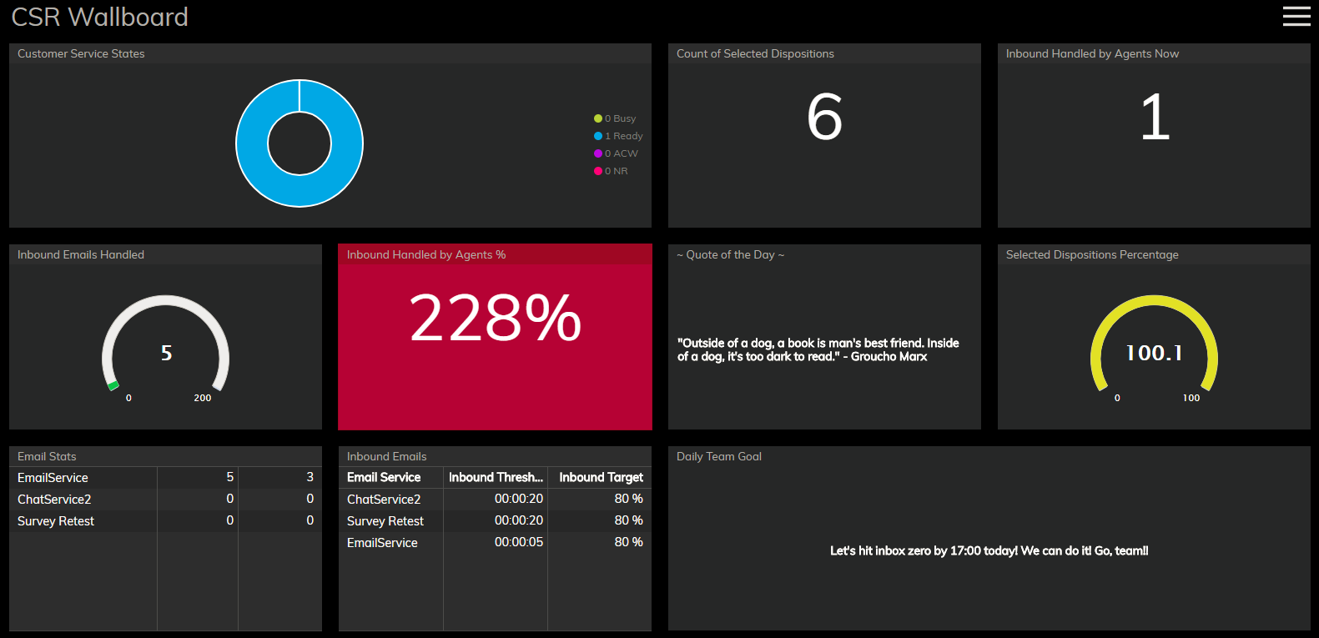The height and width of the screenshot is (638, 1319).
Task: Click Selected Dispositions Percentage title
Action: coord(1092,254)
